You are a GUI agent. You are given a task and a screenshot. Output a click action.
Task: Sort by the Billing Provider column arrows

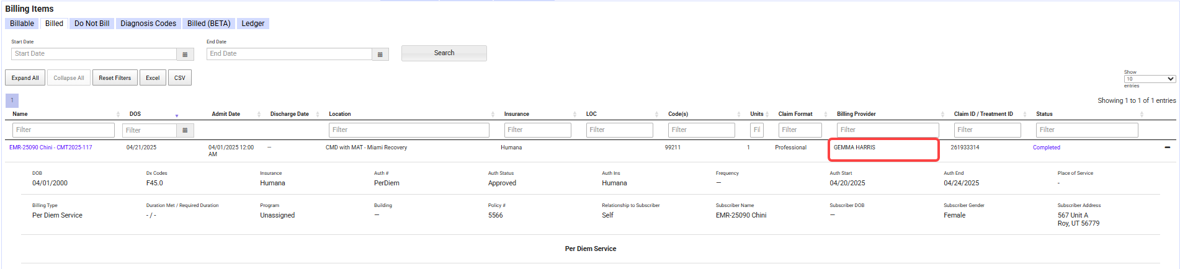[942, 115]
